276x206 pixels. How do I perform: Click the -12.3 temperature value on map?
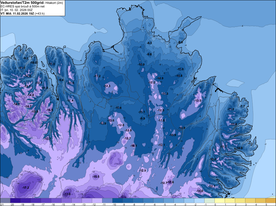click(x=107, y=86)
